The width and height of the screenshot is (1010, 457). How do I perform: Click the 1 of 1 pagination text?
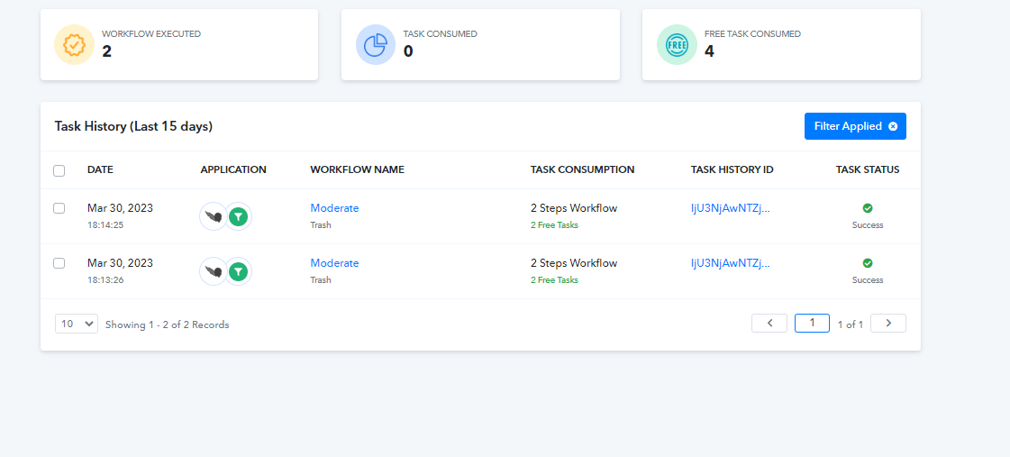point(851,324)
